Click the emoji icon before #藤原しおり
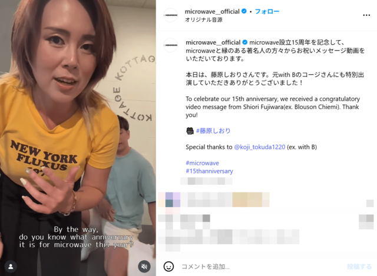 [190, 131]
